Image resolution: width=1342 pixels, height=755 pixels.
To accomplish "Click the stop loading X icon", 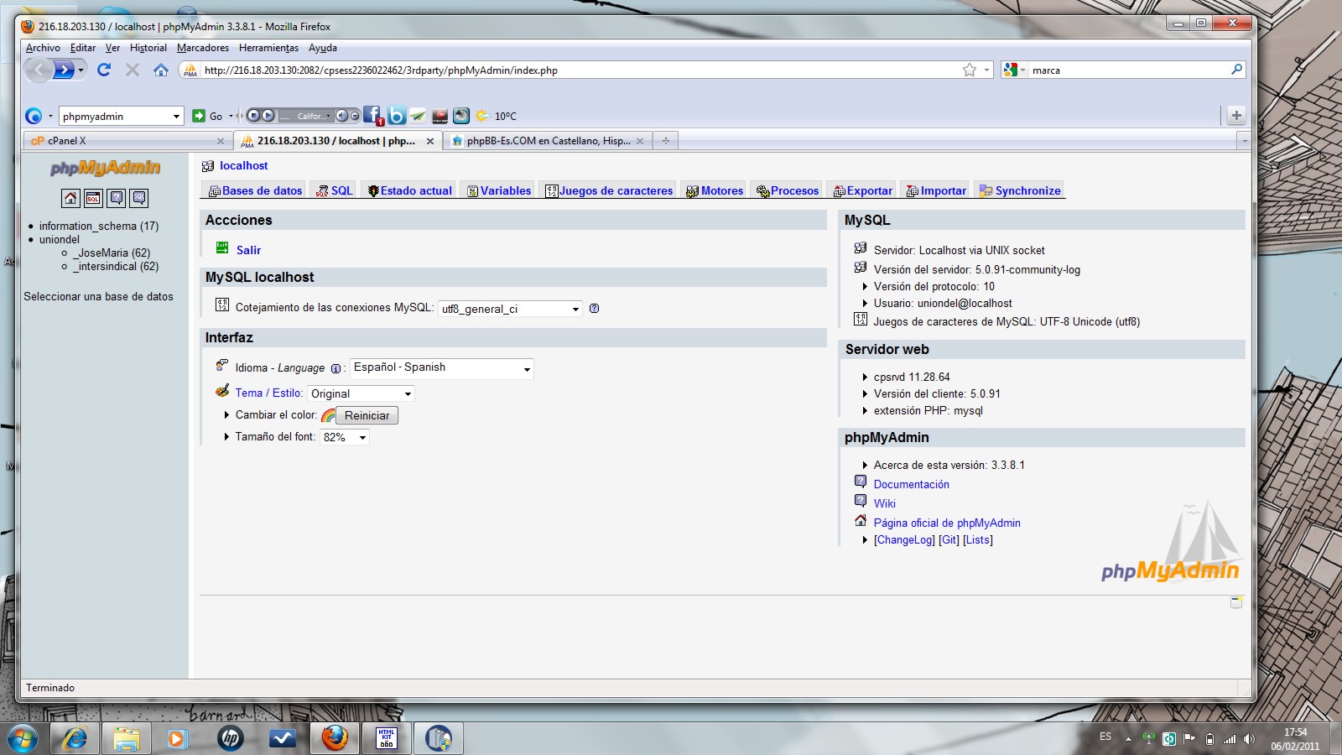I will 133,70.
